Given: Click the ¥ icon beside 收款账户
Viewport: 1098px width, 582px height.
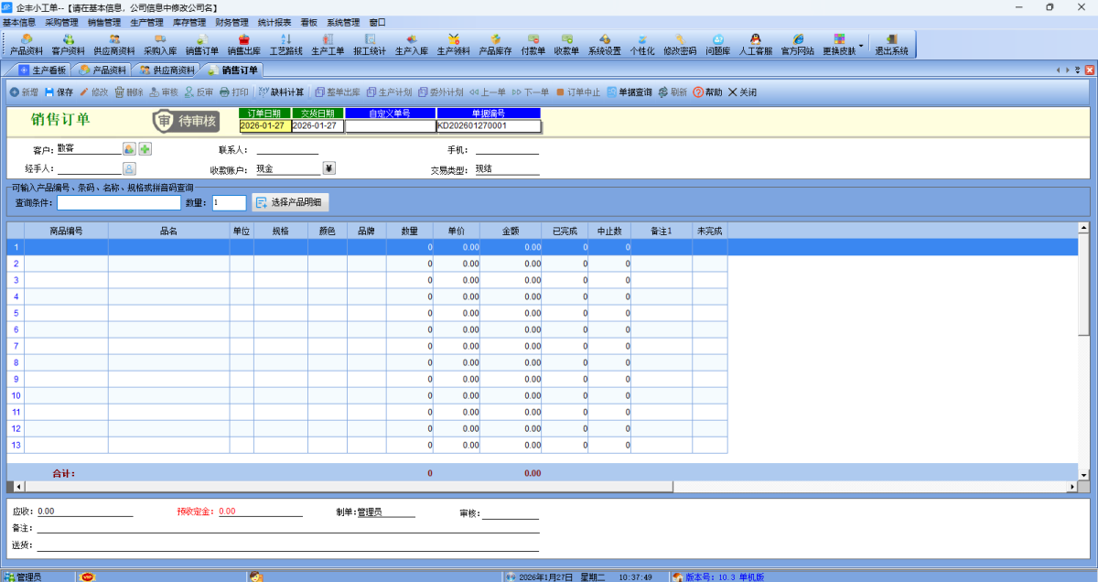Looking at the screenshot, I should click(x=329, y=168).
